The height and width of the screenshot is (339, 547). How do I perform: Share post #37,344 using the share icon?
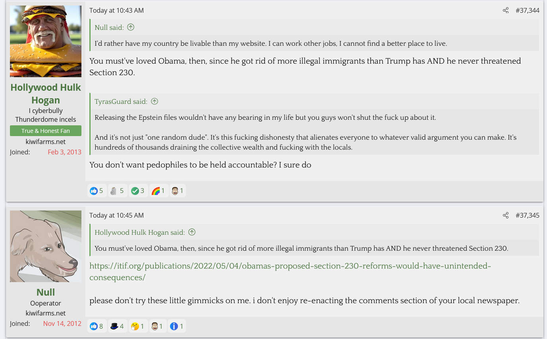point(506,11)
